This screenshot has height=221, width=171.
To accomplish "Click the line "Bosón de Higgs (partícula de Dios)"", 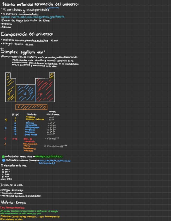I will pyautogui.click(x=25, y=21).
